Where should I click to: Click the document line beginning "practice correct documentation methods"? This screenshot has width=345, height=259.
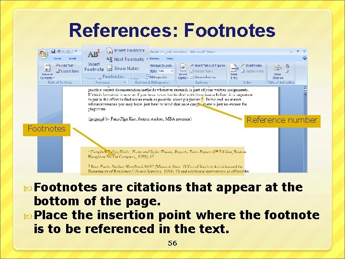[x=168, y=90]
